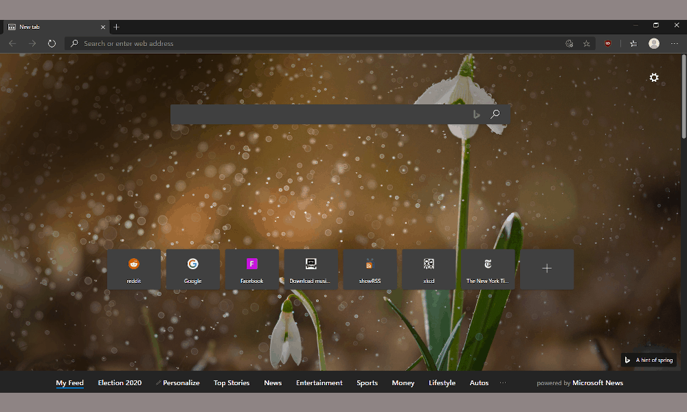The height and width of the screenshot is (412, 687).
Task: Restore down the browser window
Action: (x=656, y=25)
